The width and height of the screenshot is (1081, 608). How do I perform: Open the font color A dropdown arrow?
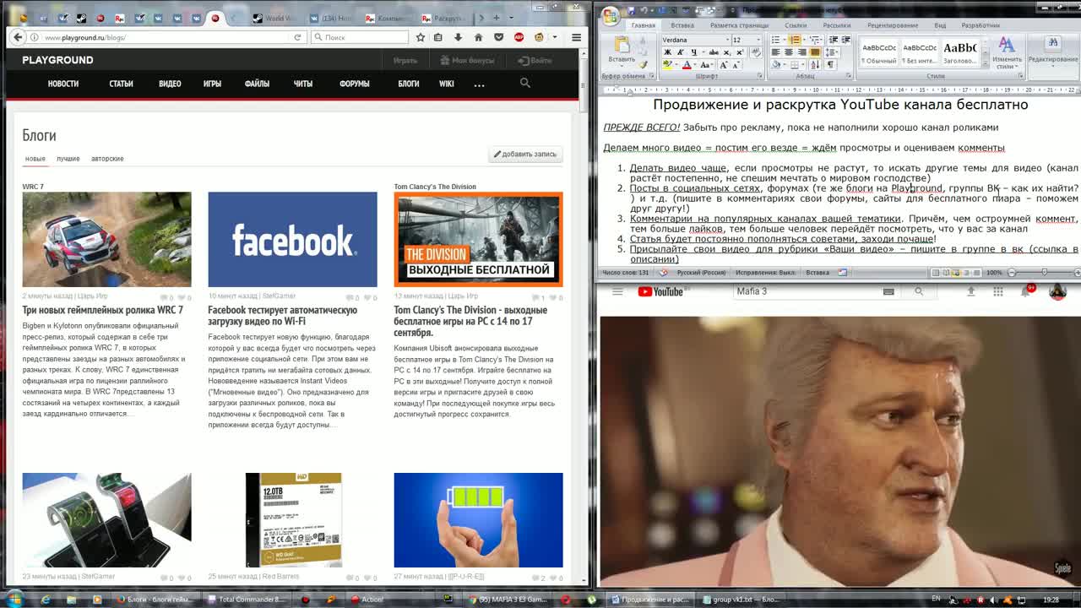(x=695, y=65)
